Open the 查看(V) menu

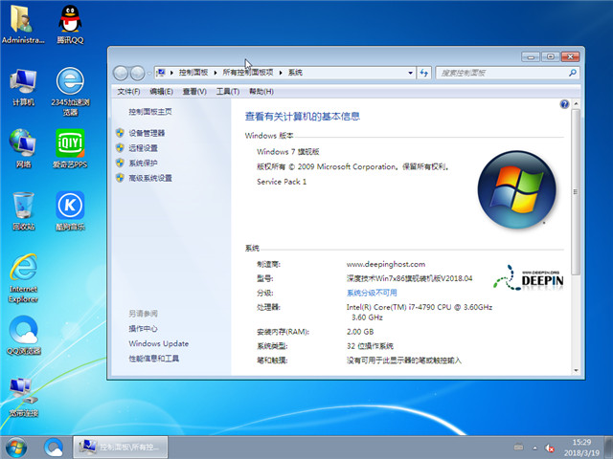click(x=194, y=92)
